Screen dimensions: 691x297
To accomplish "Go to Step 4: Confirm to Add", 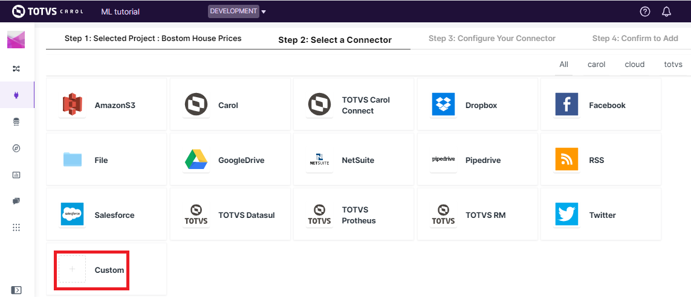I will pos(635,38).
